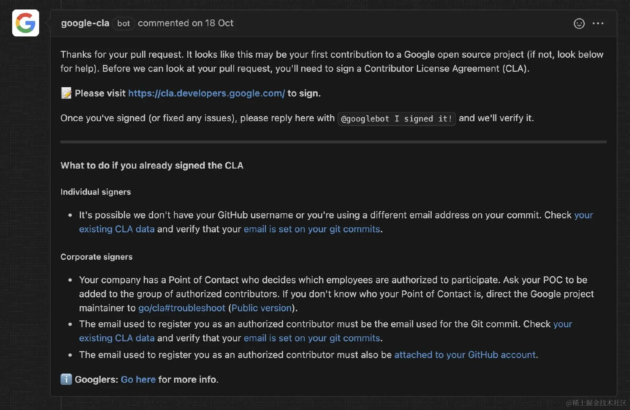Image resolution: width=630 pixels, height=410 pixels.
Task: Open git commits email link under Individual signers
Action: click(312, 229)
